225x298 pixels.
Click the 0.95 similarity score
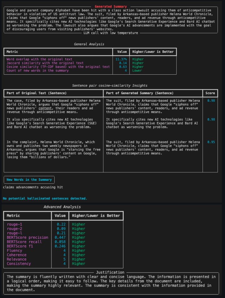211,142
